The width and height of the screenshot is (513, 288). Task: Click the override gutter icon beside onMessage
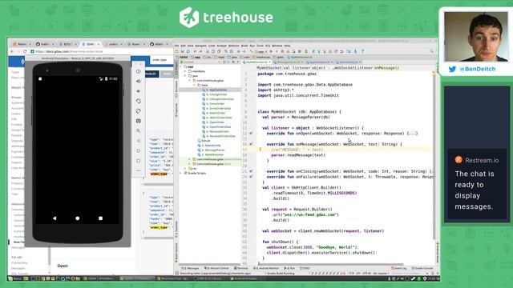tap(251, 144)
